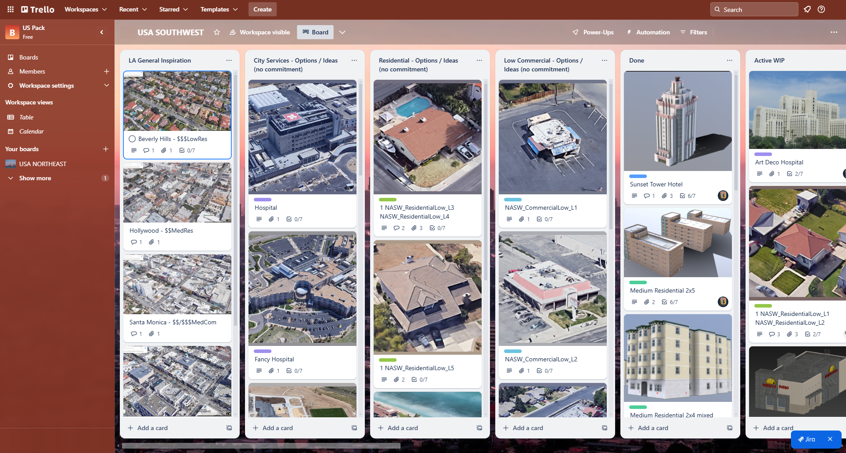Open LA General Inspiration list actions menu

[x=229, y=60]
